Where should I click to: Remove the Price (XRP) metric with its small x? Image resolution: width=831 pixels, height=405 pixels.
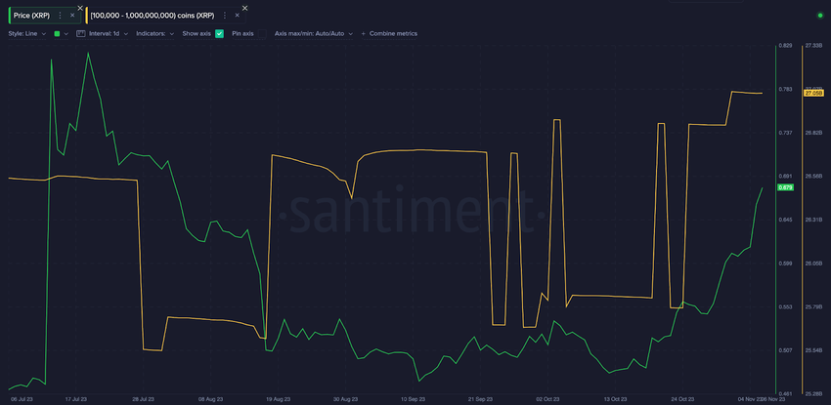pos(72,16)
